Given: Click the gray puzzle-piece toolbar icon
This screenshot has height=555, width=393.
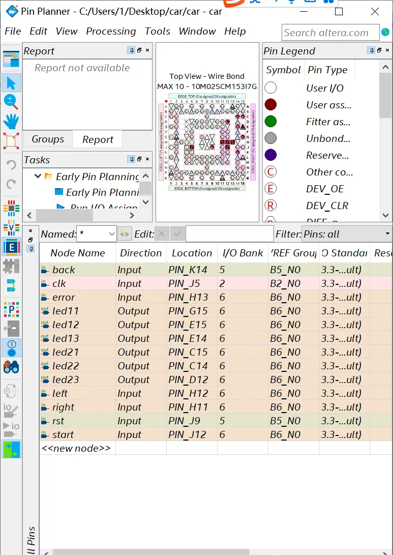Looking at the screenshot, I should coord(11,266).
